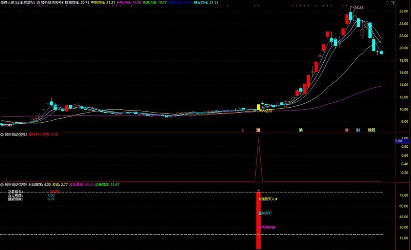Select the yellow buy-signal candlestick
The width and height of the screenshot is (411, 250).
(x=258, y=107)
